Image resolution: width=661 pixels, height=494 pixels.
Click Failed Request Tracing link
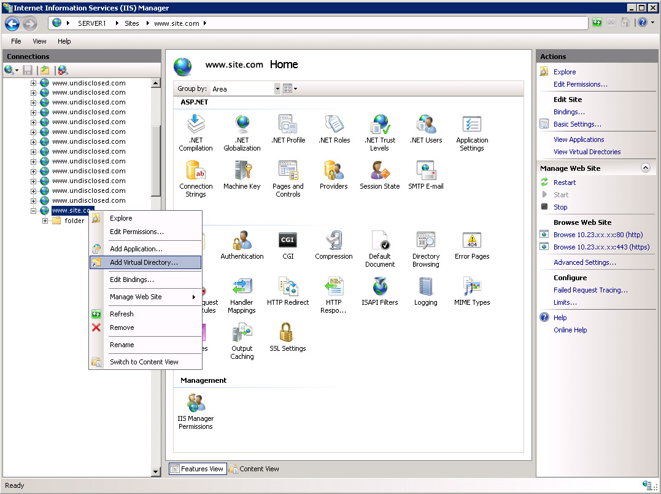(590, 290)
